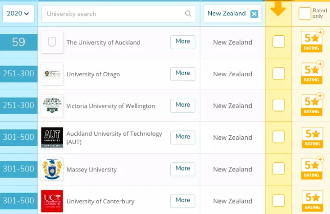The height and width of the screenshot is (214, 330).
Task: Open the University of Auckland 5-star rating badge
Action: [312, 41]
